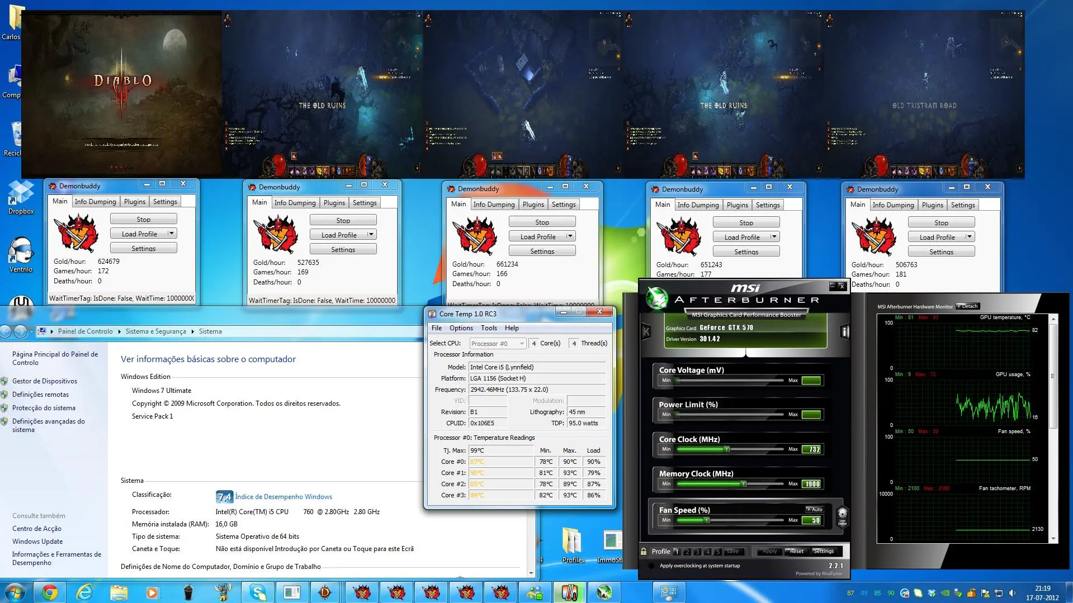Open the Índice de Desempenho Windows link
Viewport: 1073px width, 603px height.
pyautogui.click(x=283, y=497)
